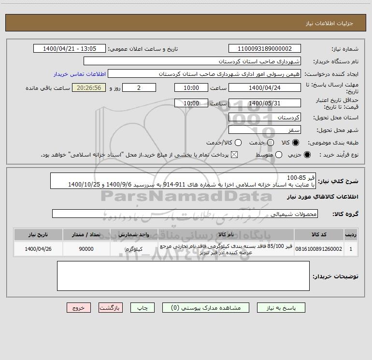Select the کالا/خدمت radio button
The height and width of the screenshot is (360, 372).
pyautogui.click(x=238, y=143)
